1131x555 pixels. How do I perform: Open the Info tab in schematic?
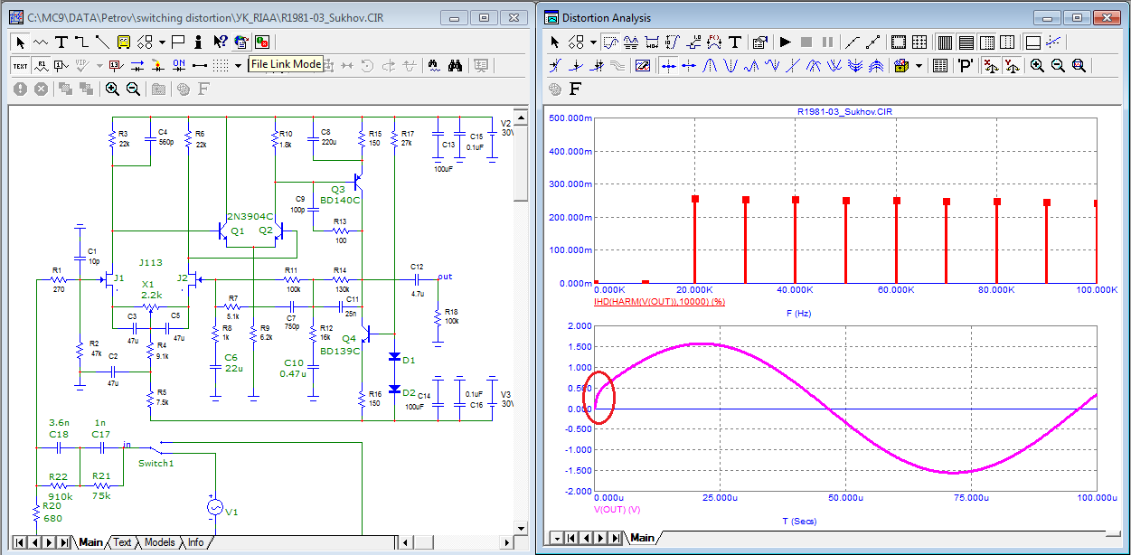(x=195, y=542)
